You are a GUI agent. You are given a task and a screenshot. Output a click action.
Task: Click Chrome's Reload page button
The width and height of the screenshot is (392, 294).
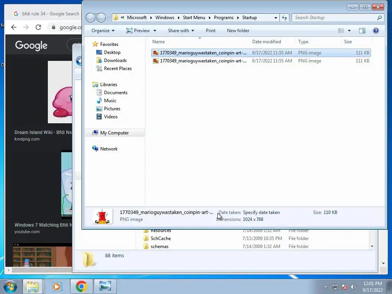pyautogui.click(x=38, y=27)
